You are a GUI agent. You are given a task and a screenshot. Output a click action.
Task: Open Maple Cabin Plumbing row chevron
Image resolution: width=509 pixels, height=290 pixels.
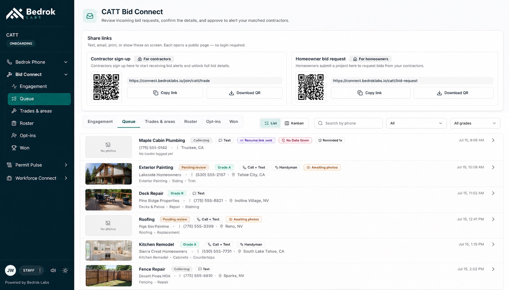click(x=493, y=140)
